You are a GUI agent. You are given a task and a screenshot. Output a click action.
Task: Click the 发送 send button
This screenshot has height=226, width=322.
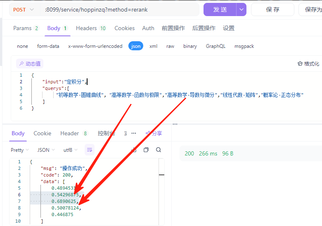[x=220, y=9]
